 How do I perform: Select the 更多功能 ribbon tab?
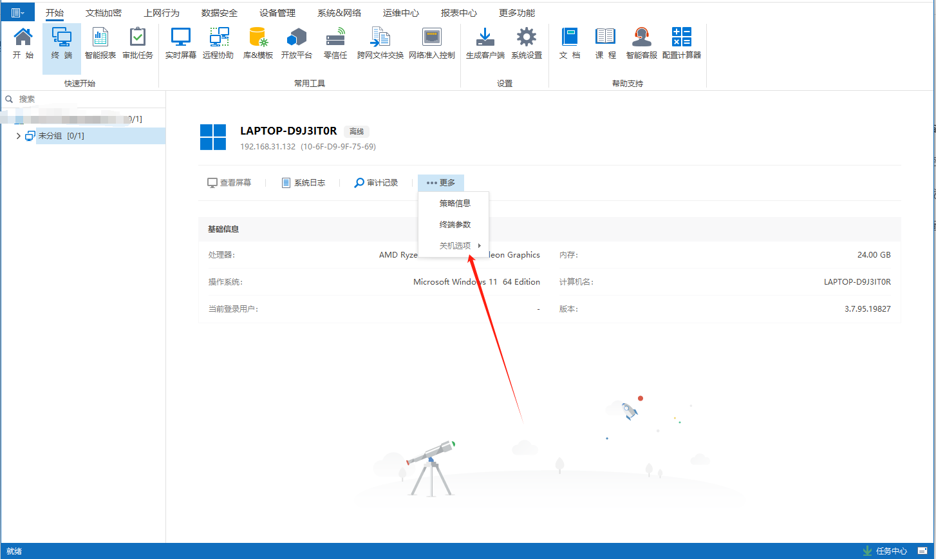(517, 13)
